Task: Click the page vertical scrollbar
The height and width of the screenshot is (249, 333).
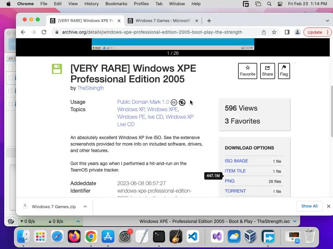Action: (331, 112)
